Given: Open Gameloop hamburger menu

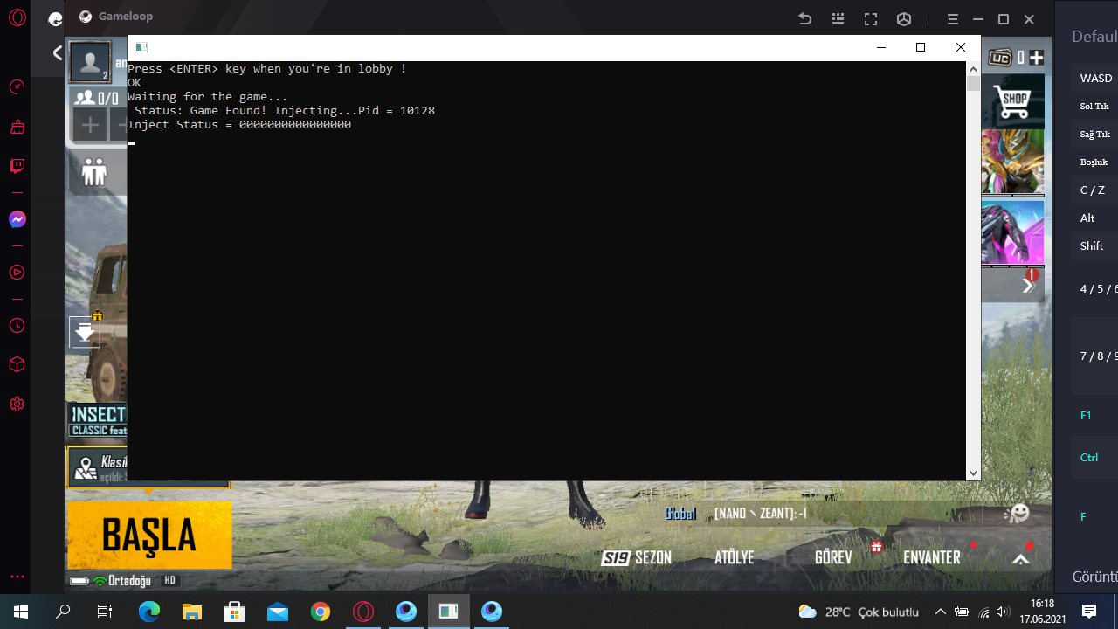Looking at the screenshot, I should tap(953, 19).
